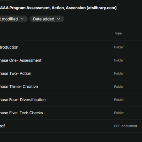Open the modified filter dropdown
This screenshot has height=142, width=142.
tap(13, 19)
